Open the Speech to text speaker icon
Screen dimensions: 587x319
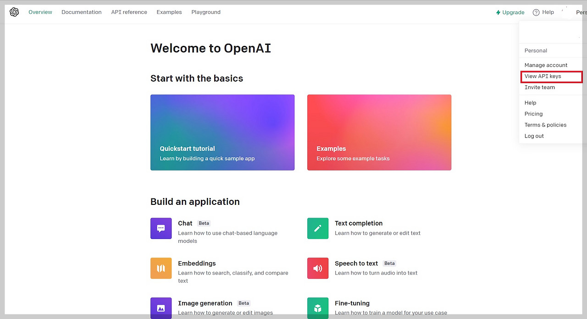[318, 268]
